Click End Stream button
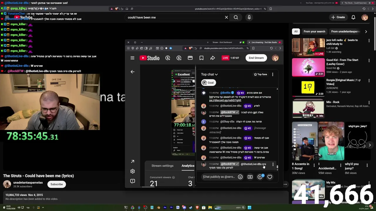This screenshot has height=211, width=376. [x=256, y=58]
